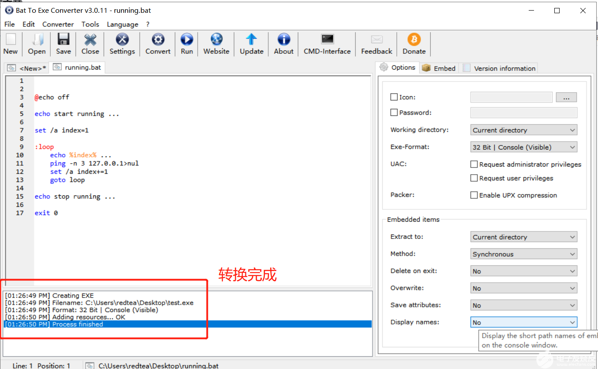Click the 'echo stop running ...' code line
This screenshot has width=598, height=369.
point(75,196)
